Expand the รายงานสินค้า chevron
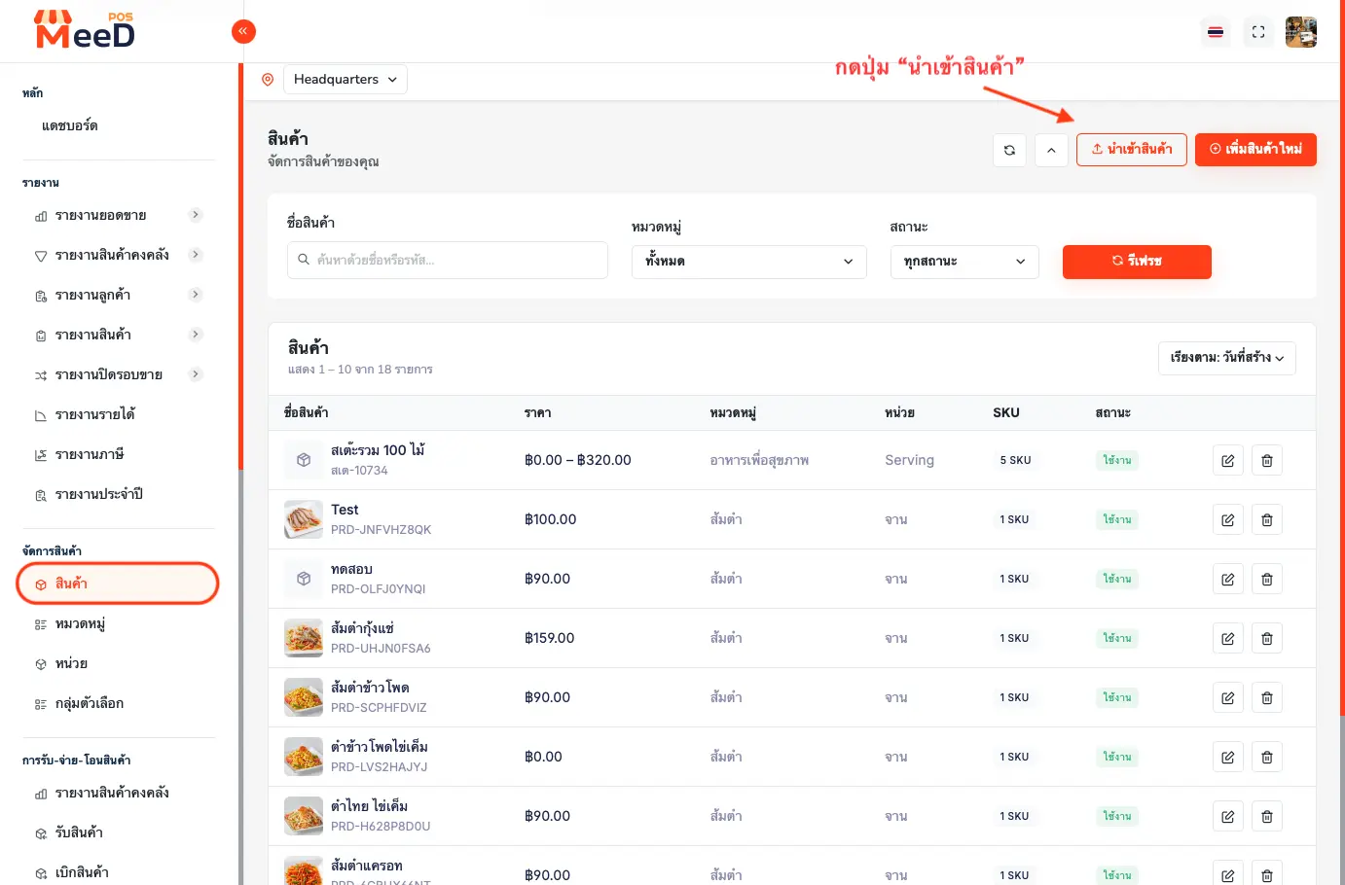Viewport: 1345px width, 885px height. pos(196,335)
